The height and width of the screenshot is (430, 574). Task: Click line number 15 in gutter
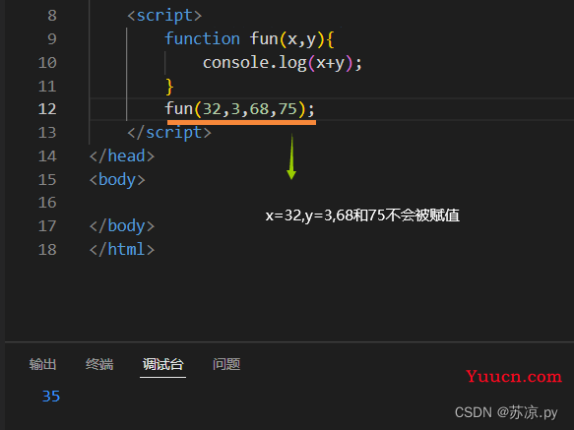(x=47, y=180)
